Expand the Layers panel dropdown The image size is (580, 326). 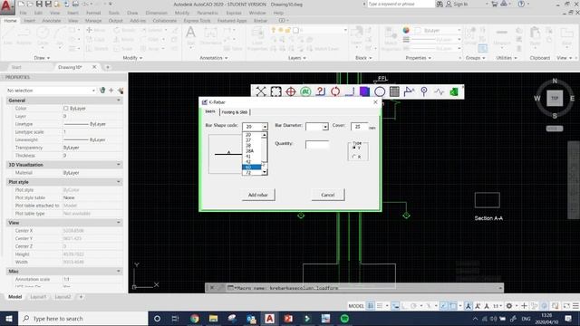(297, 58)
